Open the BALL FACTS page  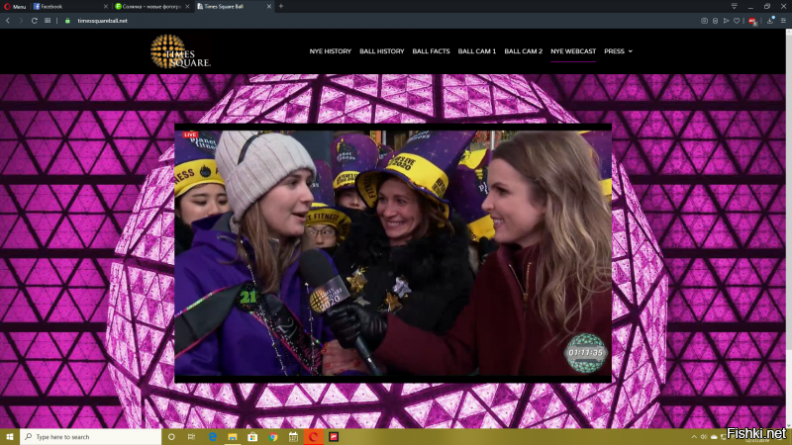[x=431, y=51]
